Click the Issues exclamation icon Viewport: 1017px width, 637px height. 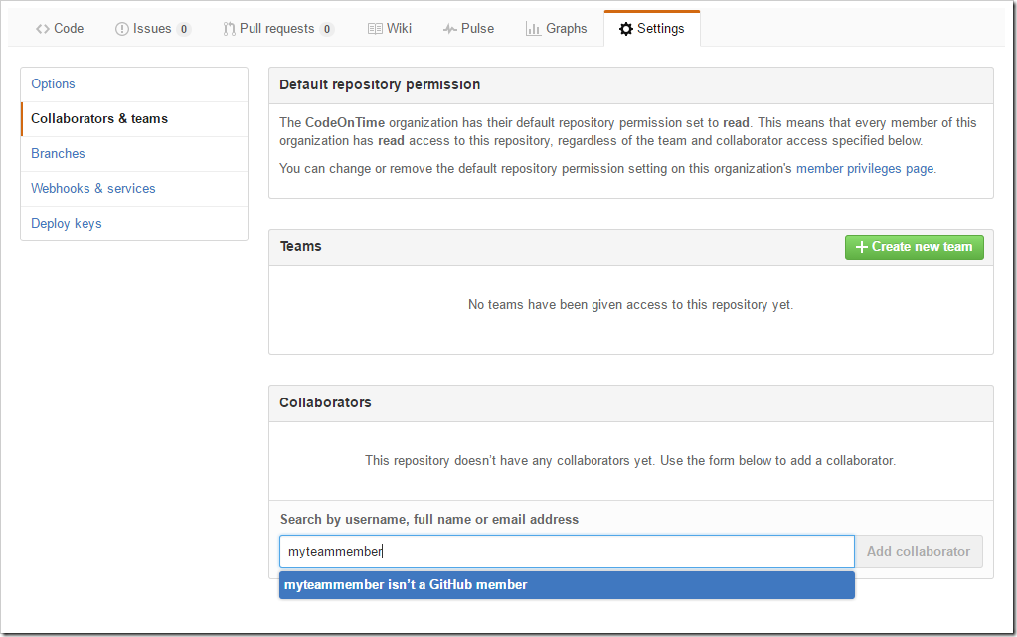122,29
